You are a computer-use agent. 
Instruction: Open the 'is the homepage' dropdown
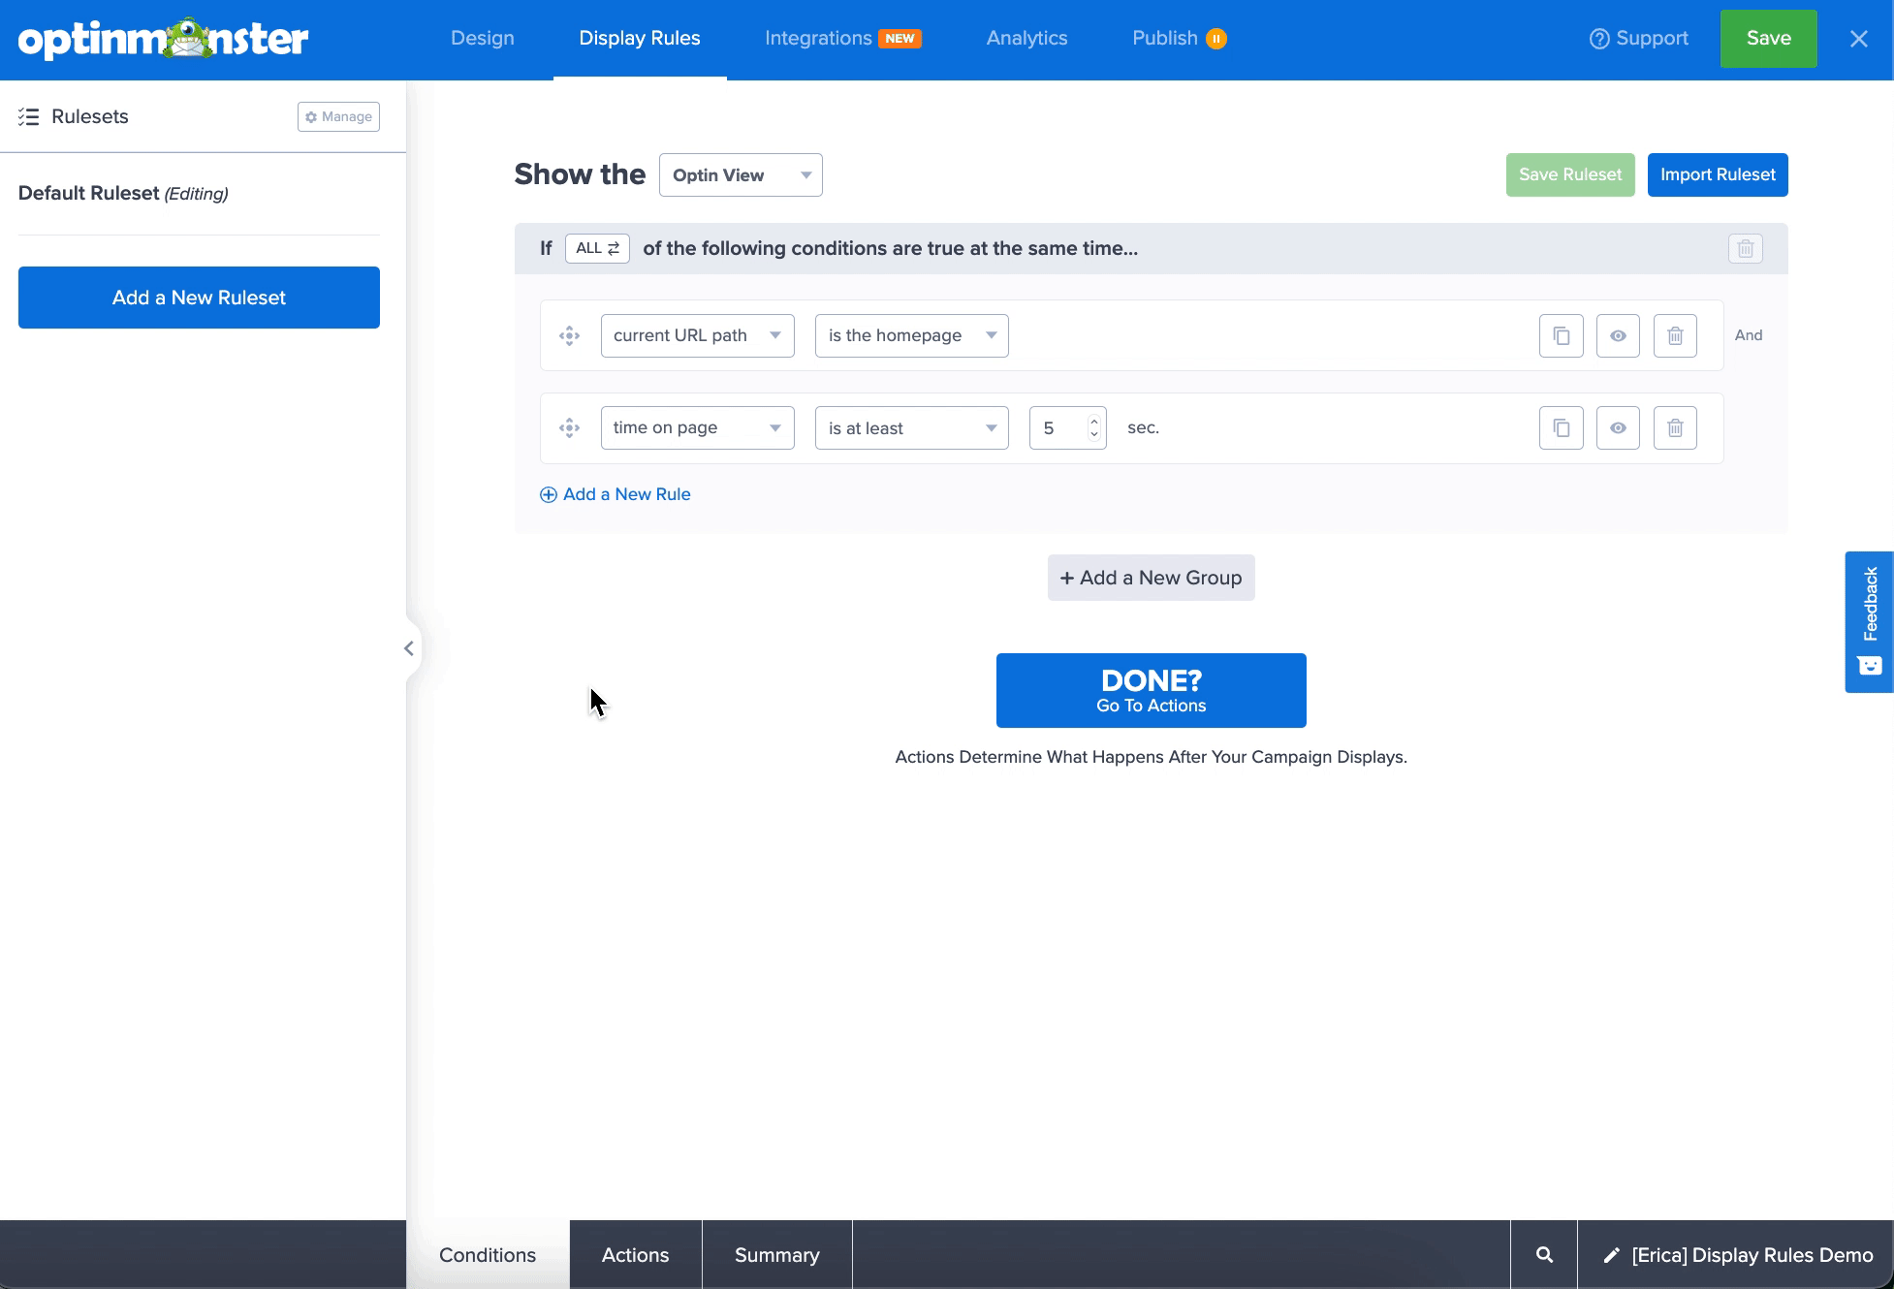click(x=910, y=335)
